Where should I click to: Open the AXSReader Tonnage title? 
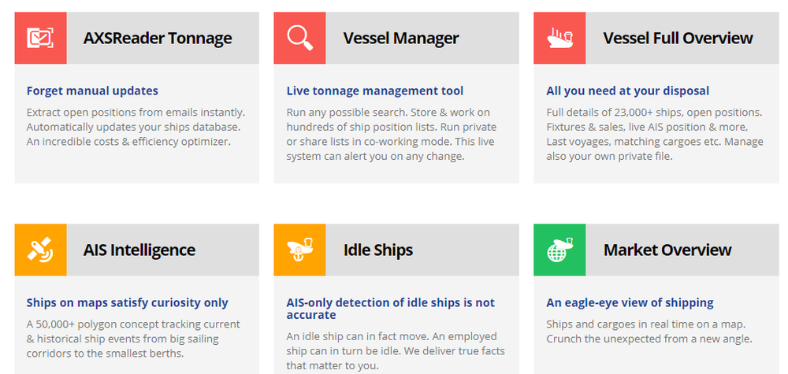tap(158, 38)
